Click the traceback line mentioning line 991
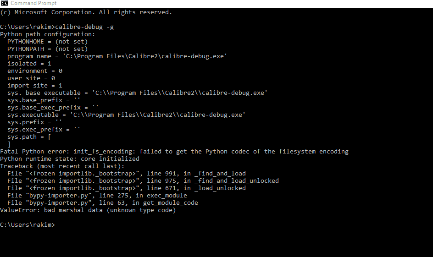 click(127, 174)
